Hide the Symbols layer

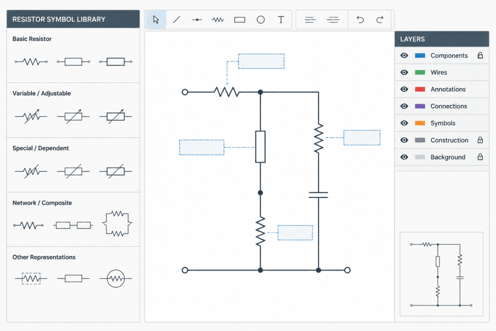404,123
